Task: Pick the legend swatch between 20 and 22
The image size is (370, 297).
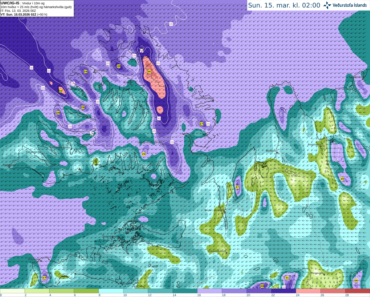Action: (x=259, y=291)
